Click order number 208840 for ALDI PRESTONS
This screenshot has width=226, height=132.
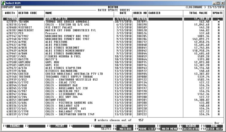142,45
